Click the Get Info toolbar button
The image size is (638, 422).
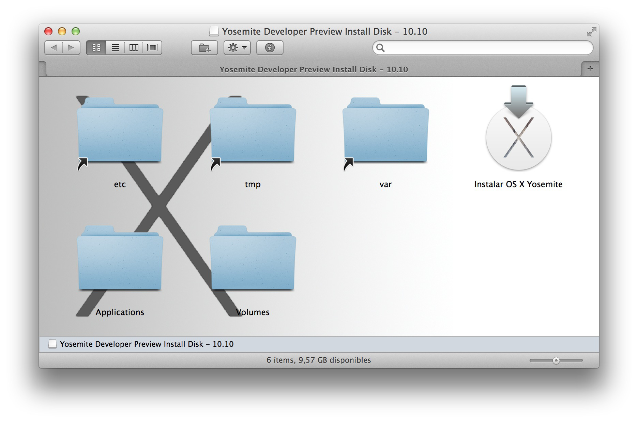(x=270, y=48)
